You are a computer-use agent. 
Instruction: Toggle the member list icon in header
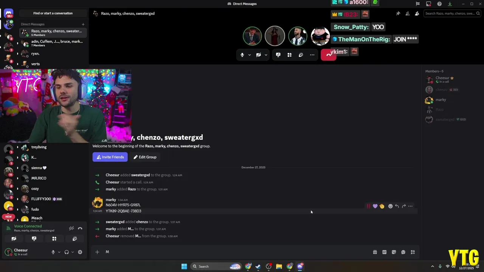pos(417,14)
